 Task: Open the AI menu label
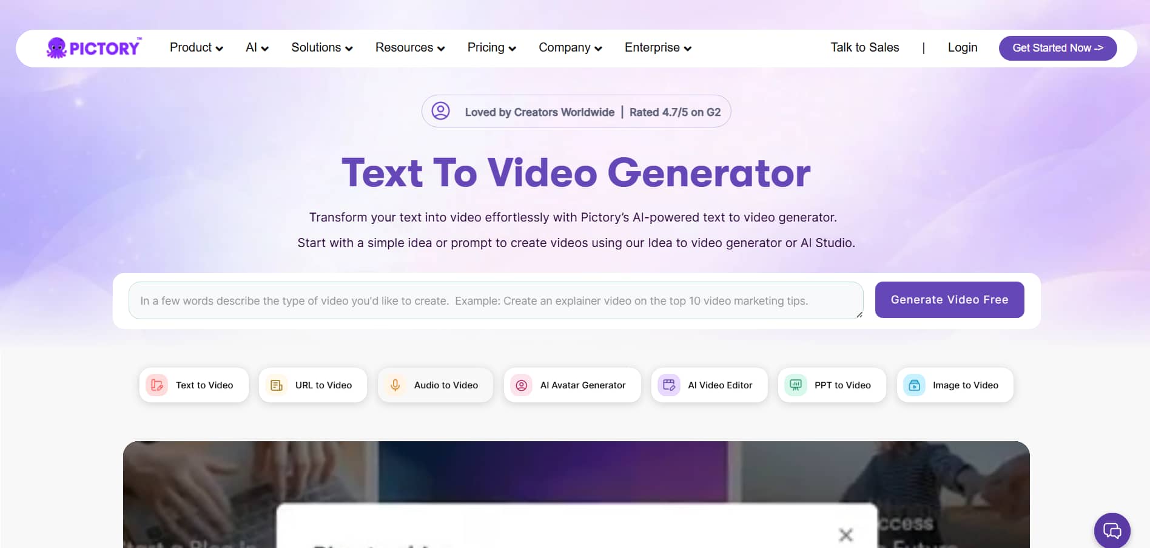251,47
